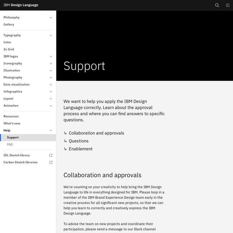The height and width of the screenshot is (233, 233).
Task: Click arrow icon before Questions anchor
Action: tap(65, 141)
